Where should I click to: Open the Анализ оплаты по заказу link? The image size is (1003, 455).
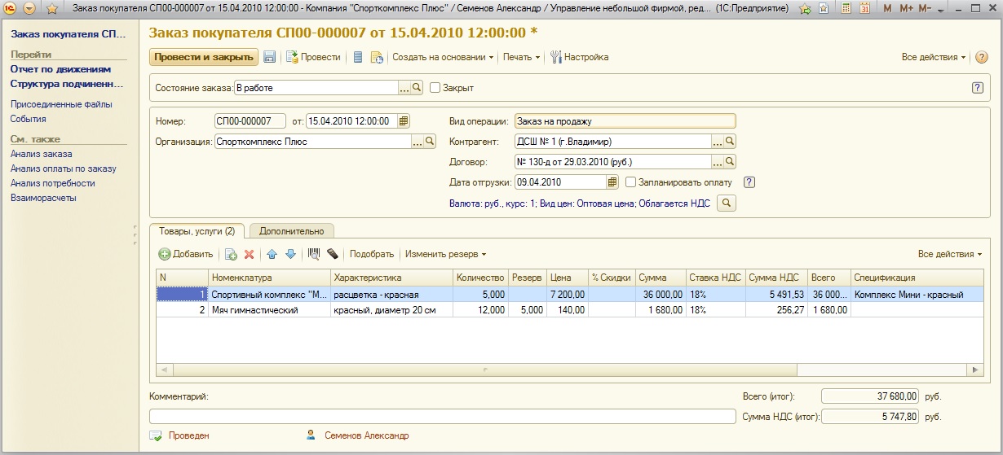pyautogui.click(x=63, y=168)
